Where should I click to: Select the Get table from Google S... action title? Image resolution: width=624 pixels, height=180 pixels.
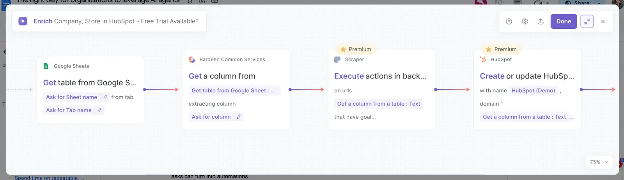tap(90, 83)
